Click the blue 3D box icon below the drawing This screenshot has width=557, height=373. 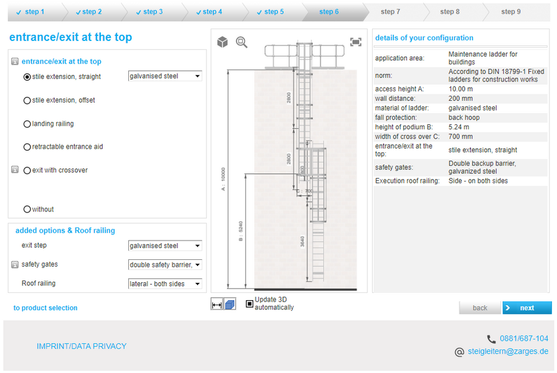[x=230, y=304]
